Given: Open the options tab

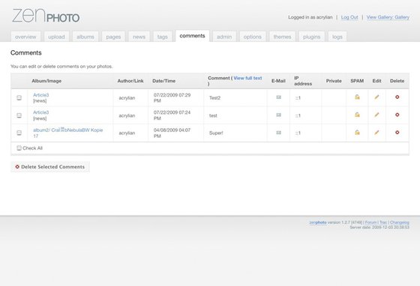Looking at the screenshot, I should [x=253, y=37].
